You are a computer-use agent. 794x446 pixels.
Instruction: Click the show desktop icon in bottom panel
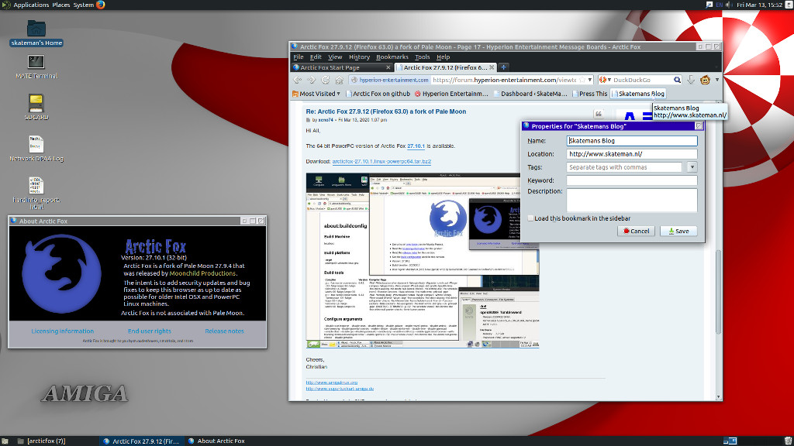(x=5, y=441)
